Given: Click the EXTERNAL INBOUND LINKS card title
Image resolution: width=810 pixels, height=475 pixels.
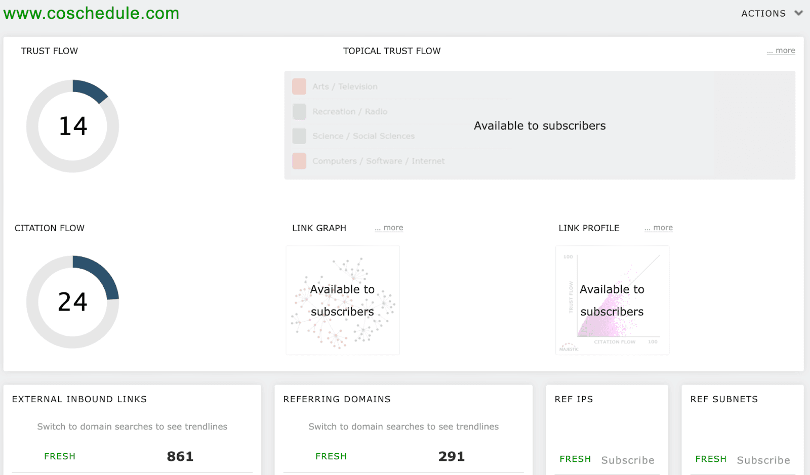Looking at the screenshot, I should 79,399.
